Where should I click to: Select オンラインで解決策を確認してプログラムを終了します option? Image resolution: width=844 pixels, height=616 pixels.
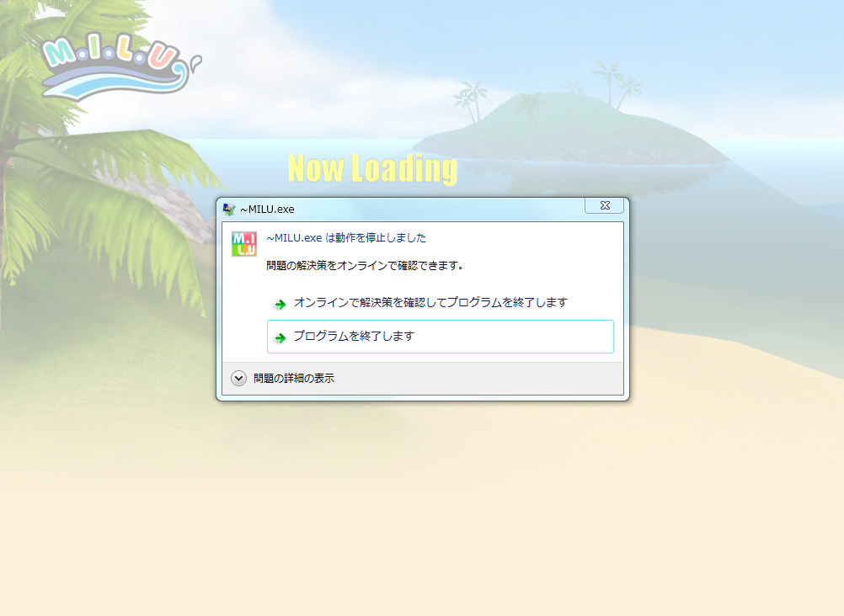pyautogui.click(x=441, y=303)
